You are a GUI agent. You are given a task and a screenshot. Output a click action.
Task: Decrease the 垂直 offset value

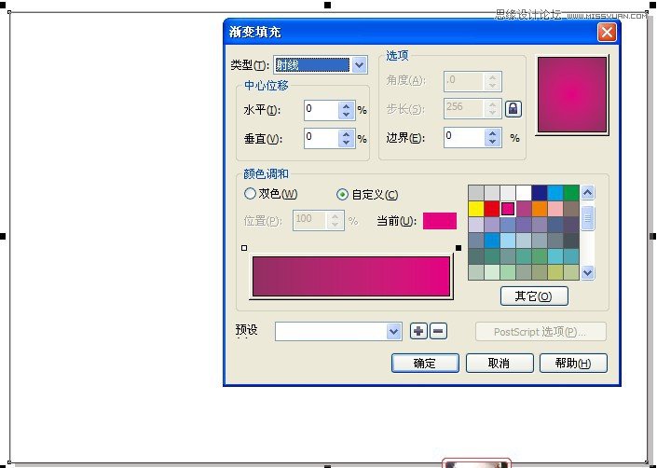(x=346, y=143)
